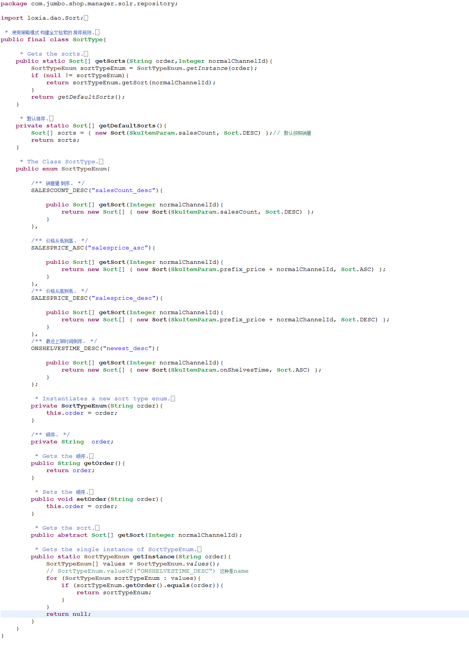Viewport: 469px width, 646px height.
Task: Click the '价格从高到低' comment
Action: point(59,291)
